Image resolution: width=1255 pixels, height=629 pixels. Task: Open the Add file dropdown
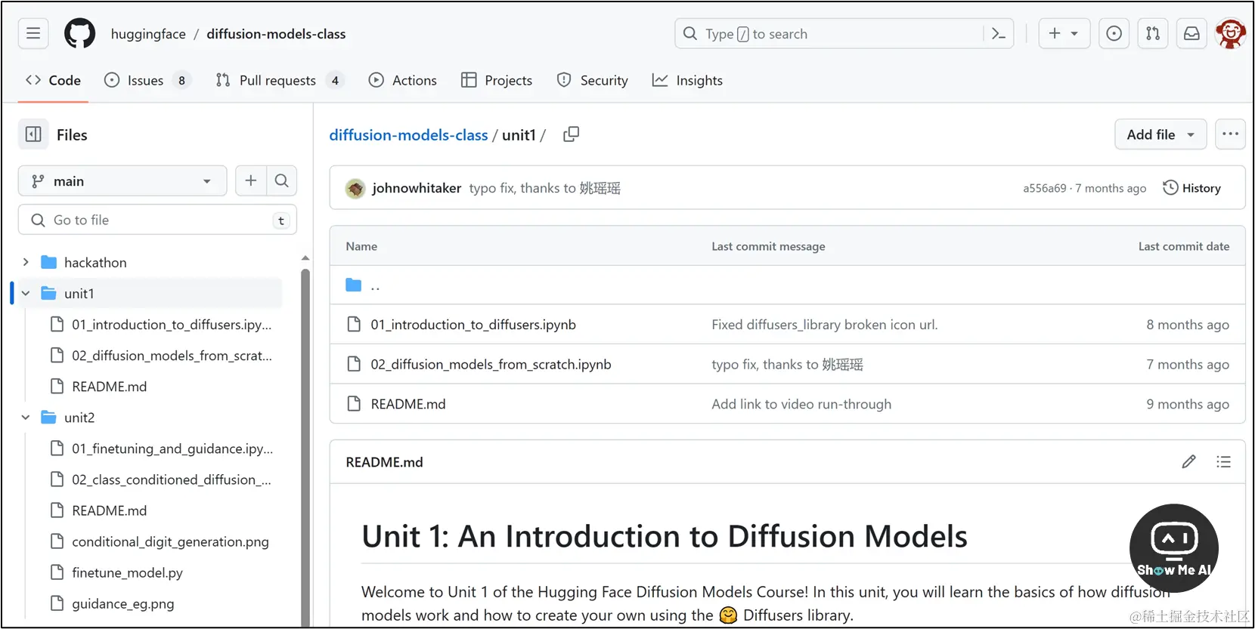point(1160,134)
